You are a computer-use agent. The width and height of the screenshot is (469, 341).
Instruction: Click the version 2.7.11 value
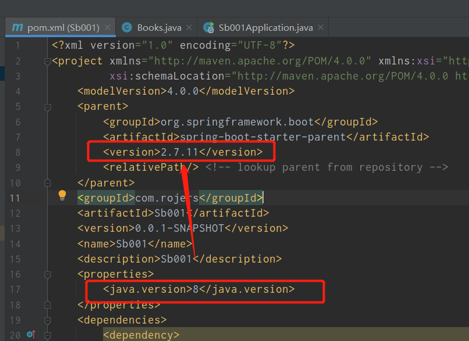pos(179,152)
